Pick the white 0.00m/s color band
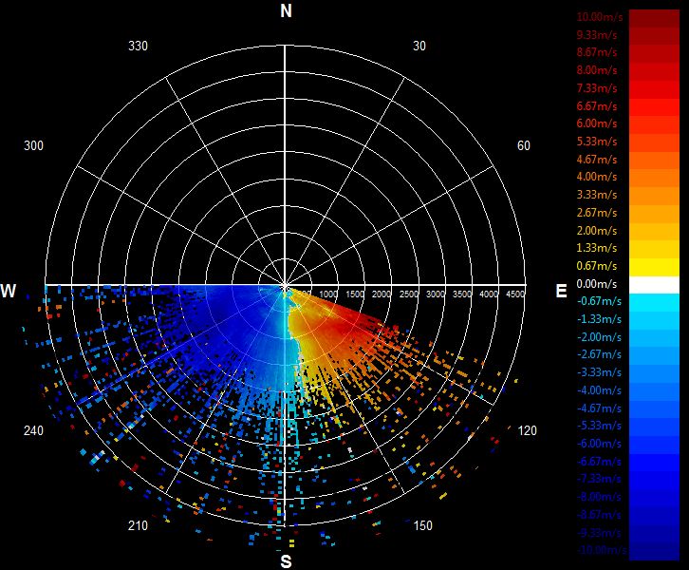Viewport: 689px width, 570px height. [654, 285]
